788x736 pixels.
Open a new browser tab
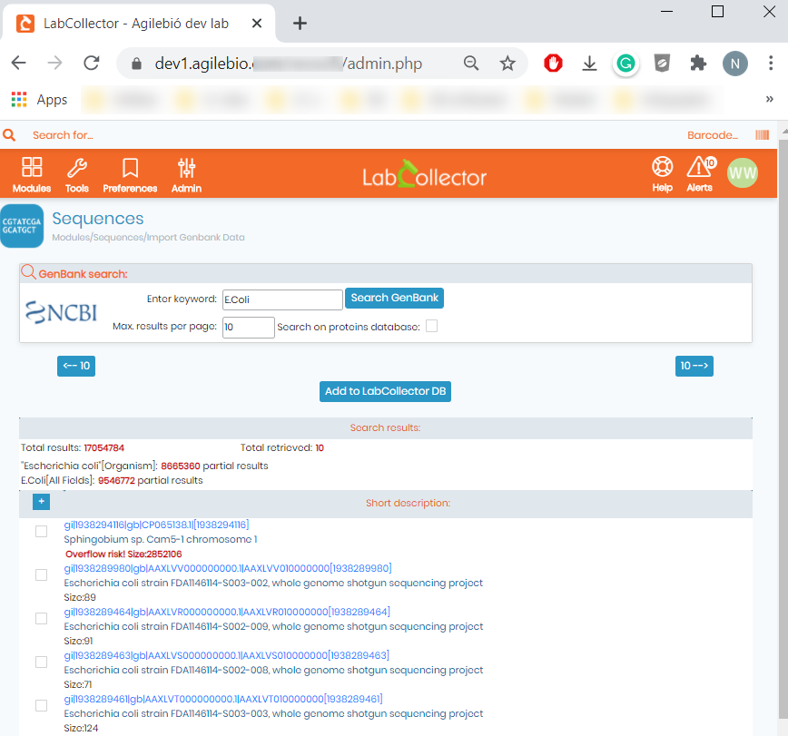coord(300,23)
